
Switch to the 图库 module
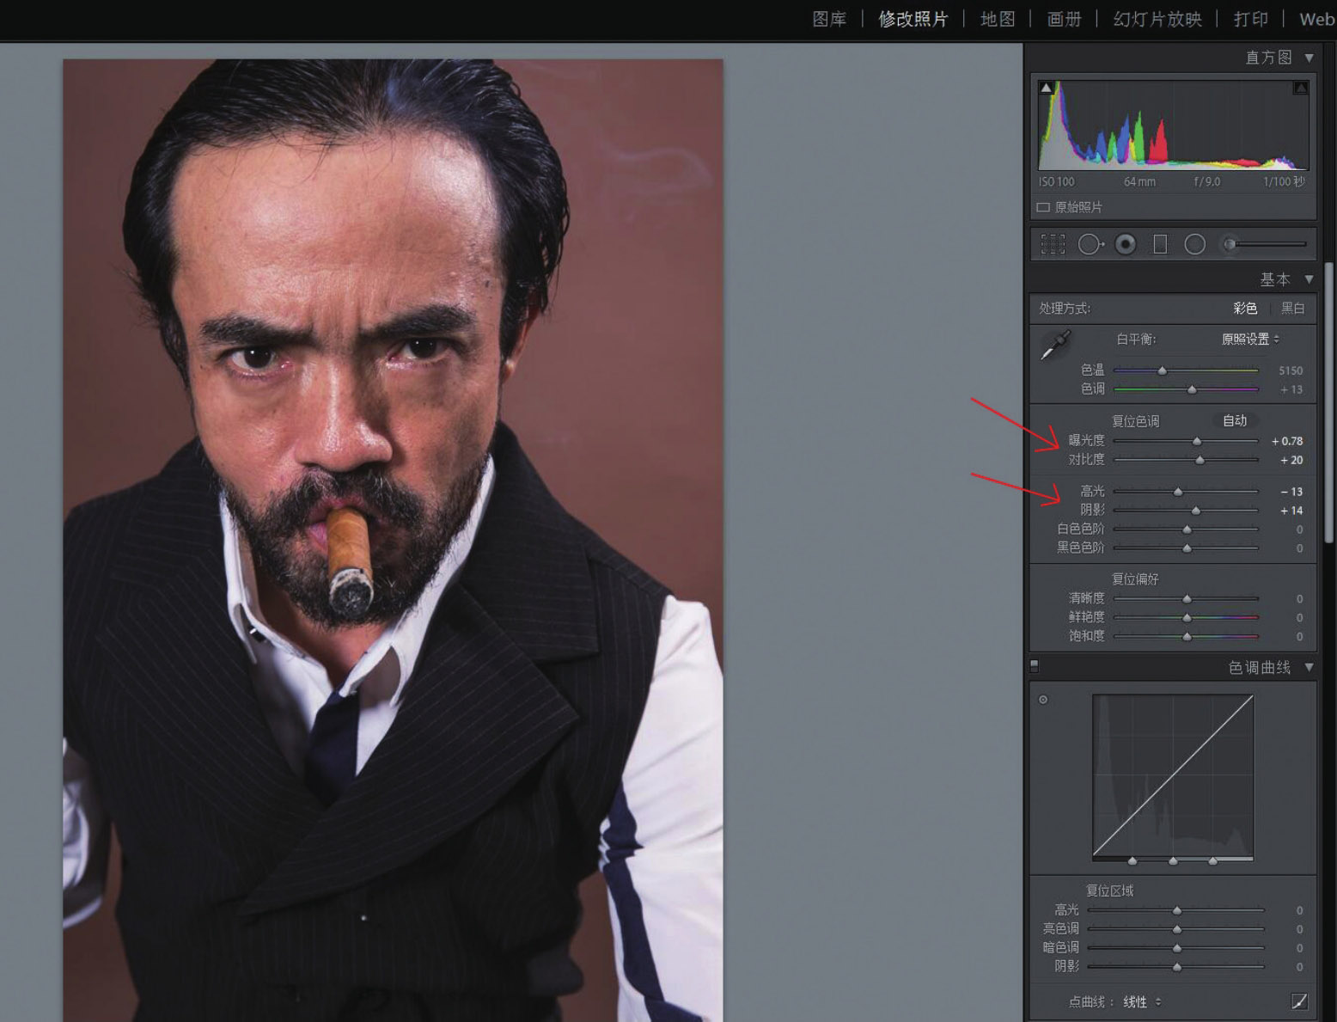pyautogui.click(x=829, y=19)
